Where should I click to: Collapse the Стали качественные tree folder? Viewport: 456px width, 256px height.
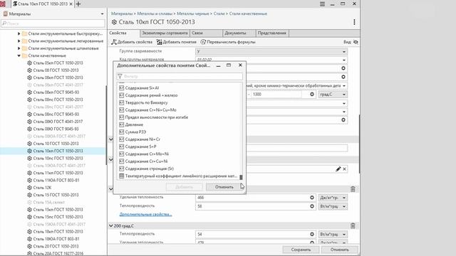[19, 55]
